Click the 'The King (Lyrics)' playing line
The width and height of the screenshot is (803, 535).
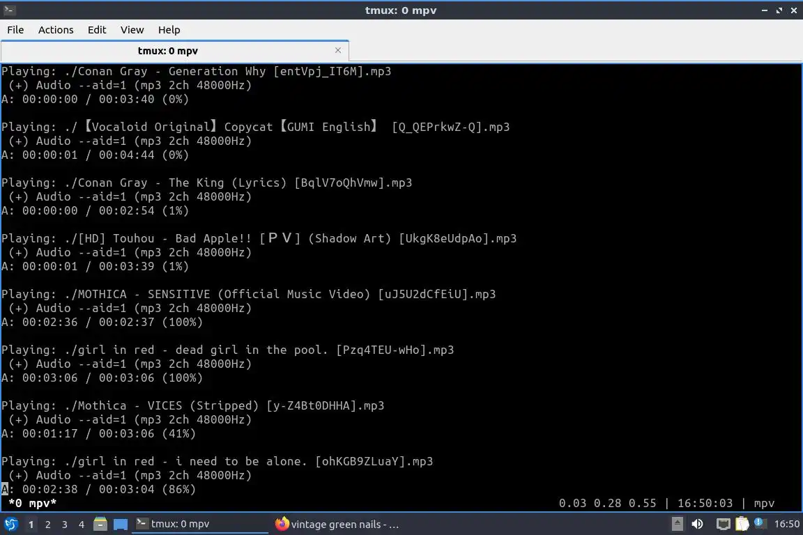[x=207, y=183]
